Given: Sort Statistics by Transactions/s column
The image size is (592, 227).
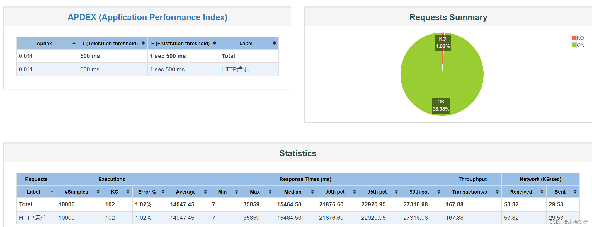Looking at the screenshot, I should pyautogui.click(x=472, y=192).
